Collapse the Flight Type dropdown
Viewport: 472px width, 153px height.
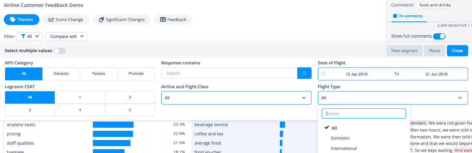393,98
